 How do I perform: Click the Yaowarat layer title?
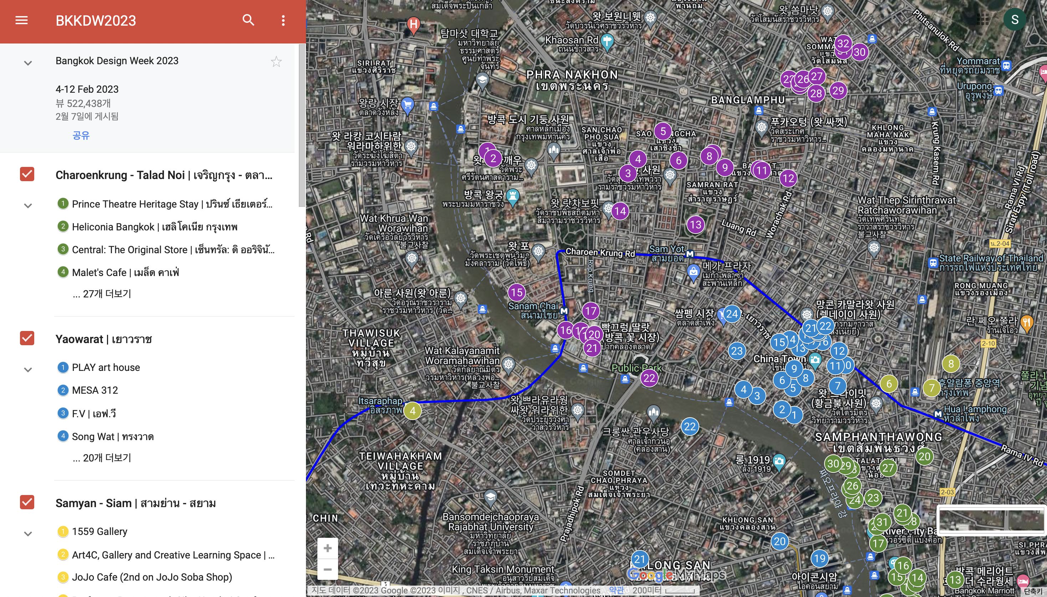tap(104, 339)
